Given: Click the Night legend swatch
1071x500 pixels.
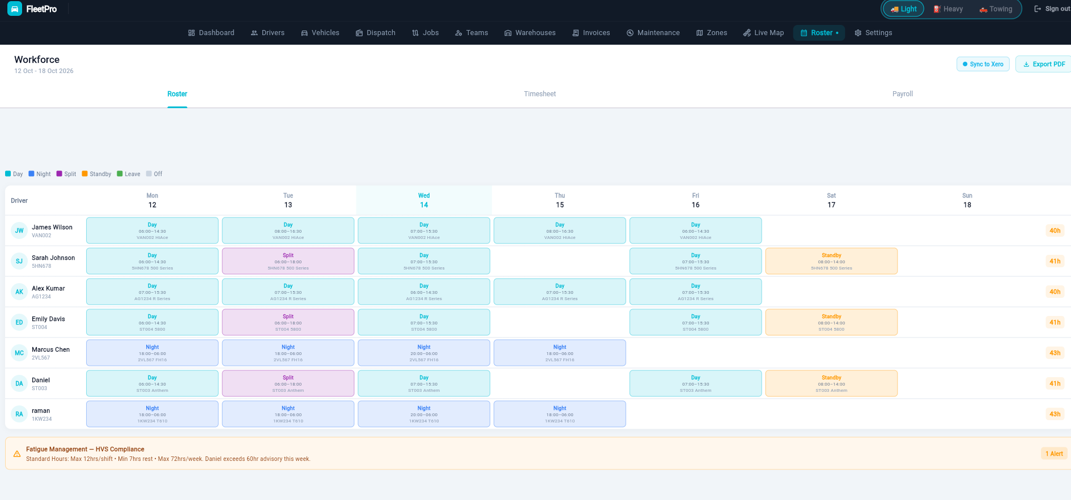Looking at the screenshot, I should click(x=31, y=174).
